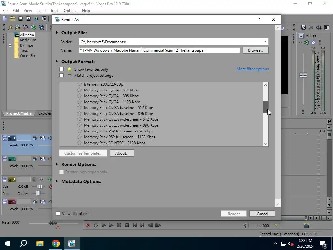This screenshot has width=333, height=250.
Task: Click the green Master FX gear icon
Action: tap(307, 43)
